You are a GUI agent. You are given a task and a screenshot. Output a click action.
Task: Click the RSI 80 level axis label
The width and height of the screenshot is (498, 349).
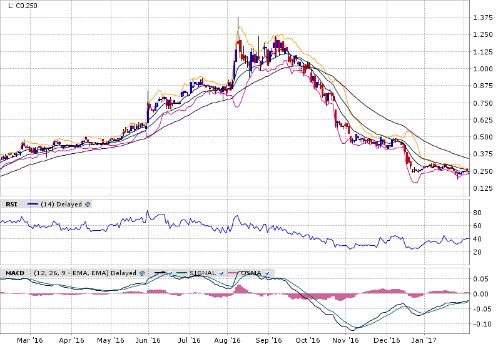click(x=477, y=213)
